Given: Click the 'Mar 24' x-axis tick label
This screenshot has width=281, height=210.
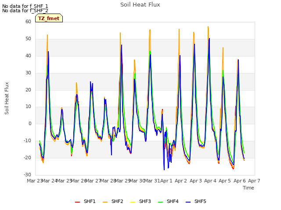Looking at the screenshot, I should click(49, 181).
